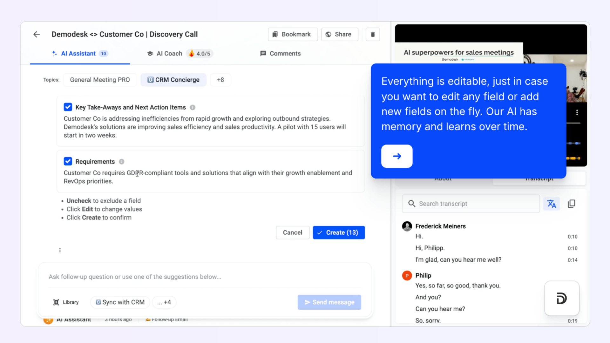The width and height of the screenshot is (610, 343).
Task: Click the translate transcript icon
Action: click(x=552, y=204)
